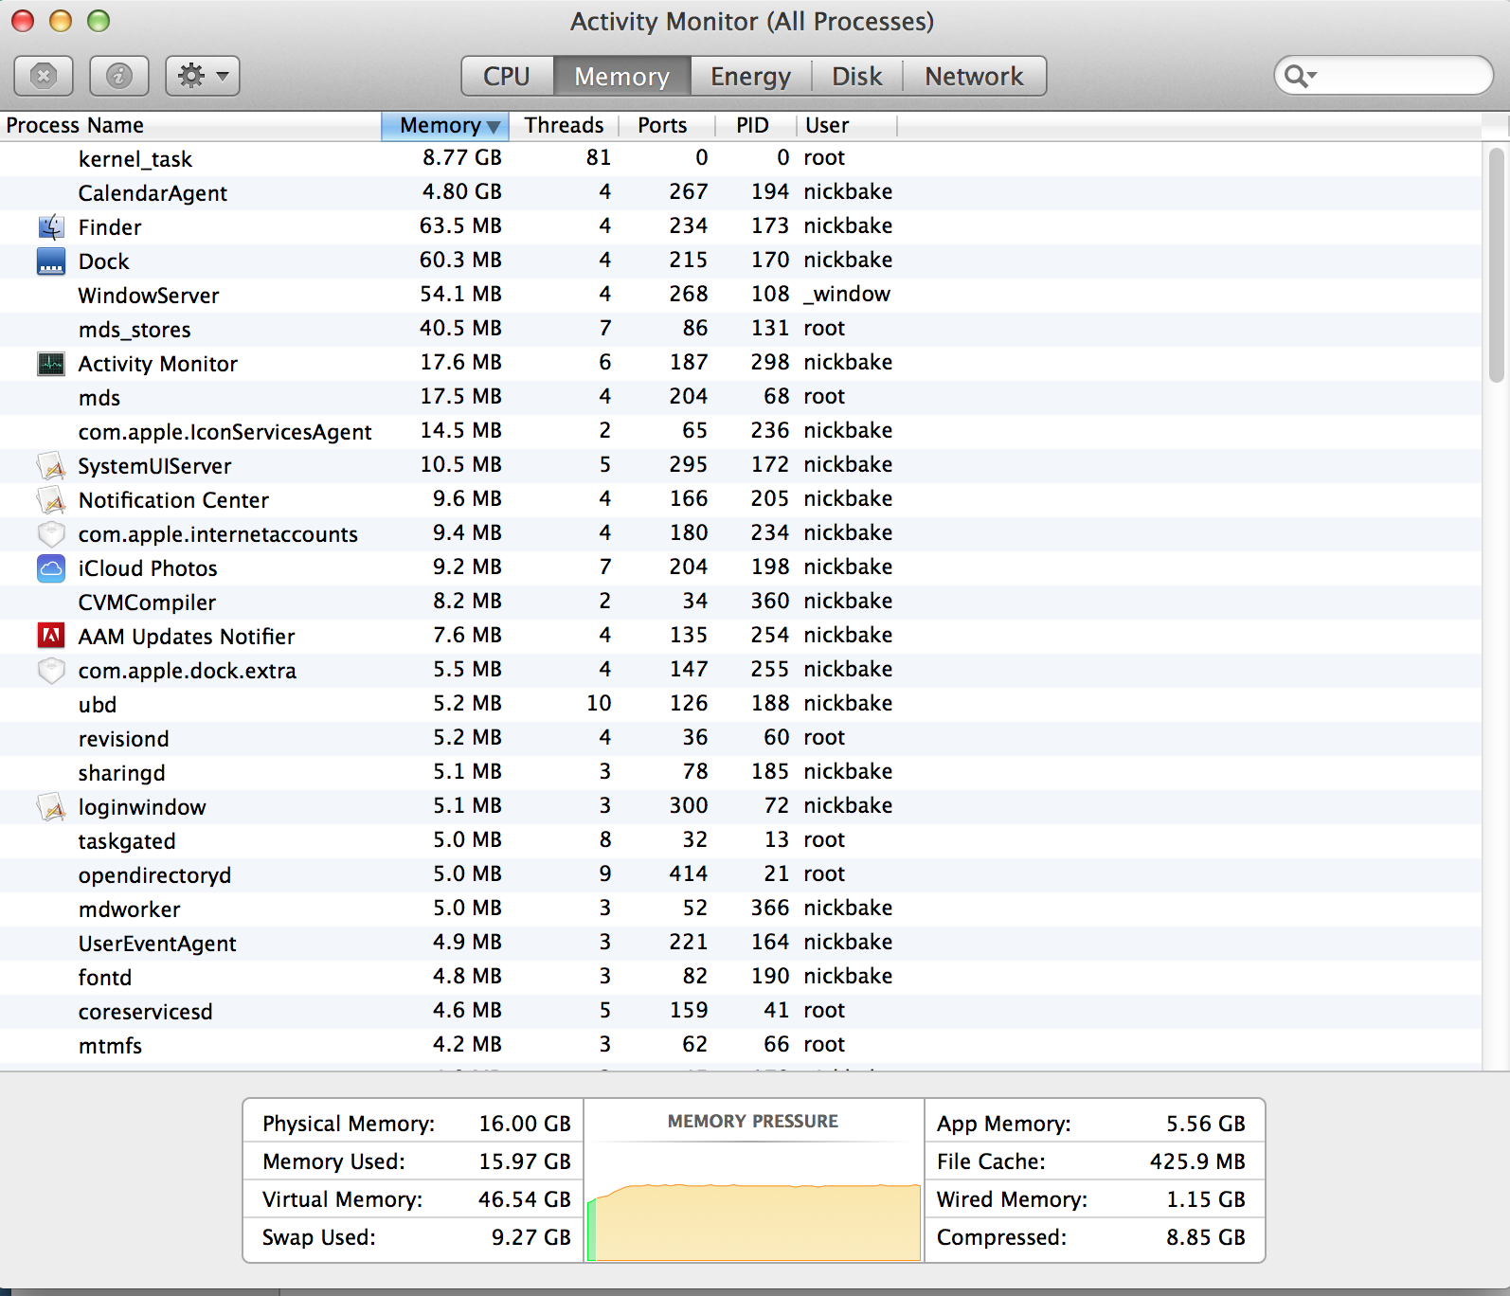Click the search magnifier icon
This screenshot has height=1296, width=1510.
[x=1300, y=76]
